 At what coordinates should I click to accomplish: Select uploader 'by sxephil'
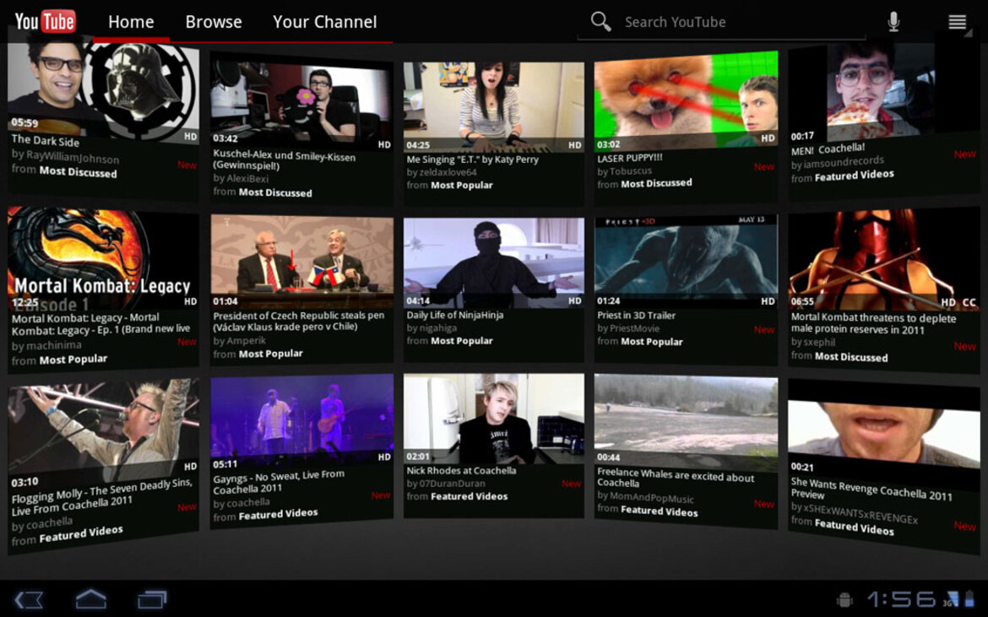[813, 342]
